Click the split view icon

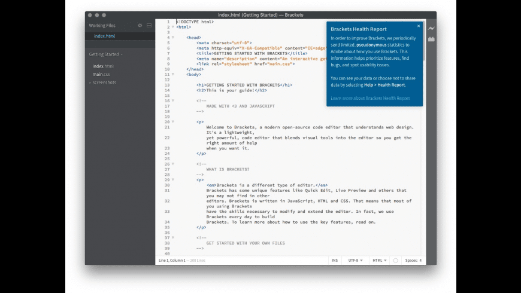coord(149,26)
